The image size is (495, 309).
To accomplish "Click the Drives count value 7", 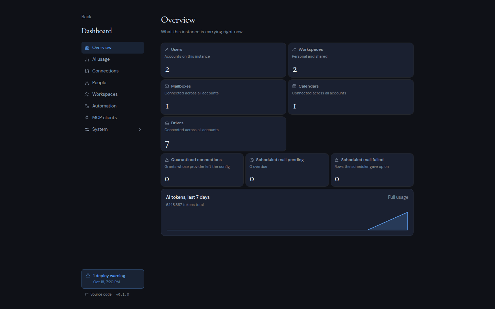I will (x=167, y=145).
